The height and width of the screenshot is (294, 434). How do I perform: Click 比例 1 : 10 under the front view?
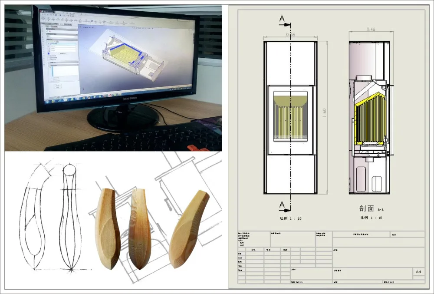(290, 218)
